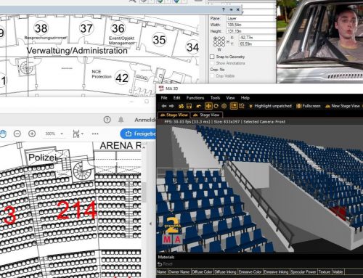Go back with MA 3D left arrow

164,106
